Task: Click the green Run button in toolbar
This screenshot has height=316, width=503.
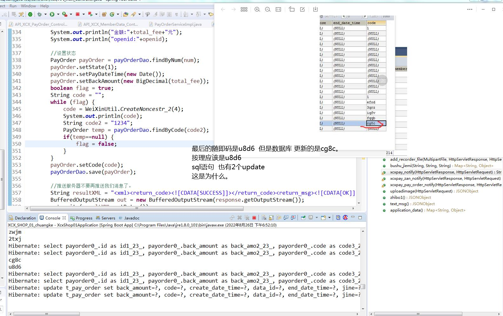Action: tap(52, 14)
